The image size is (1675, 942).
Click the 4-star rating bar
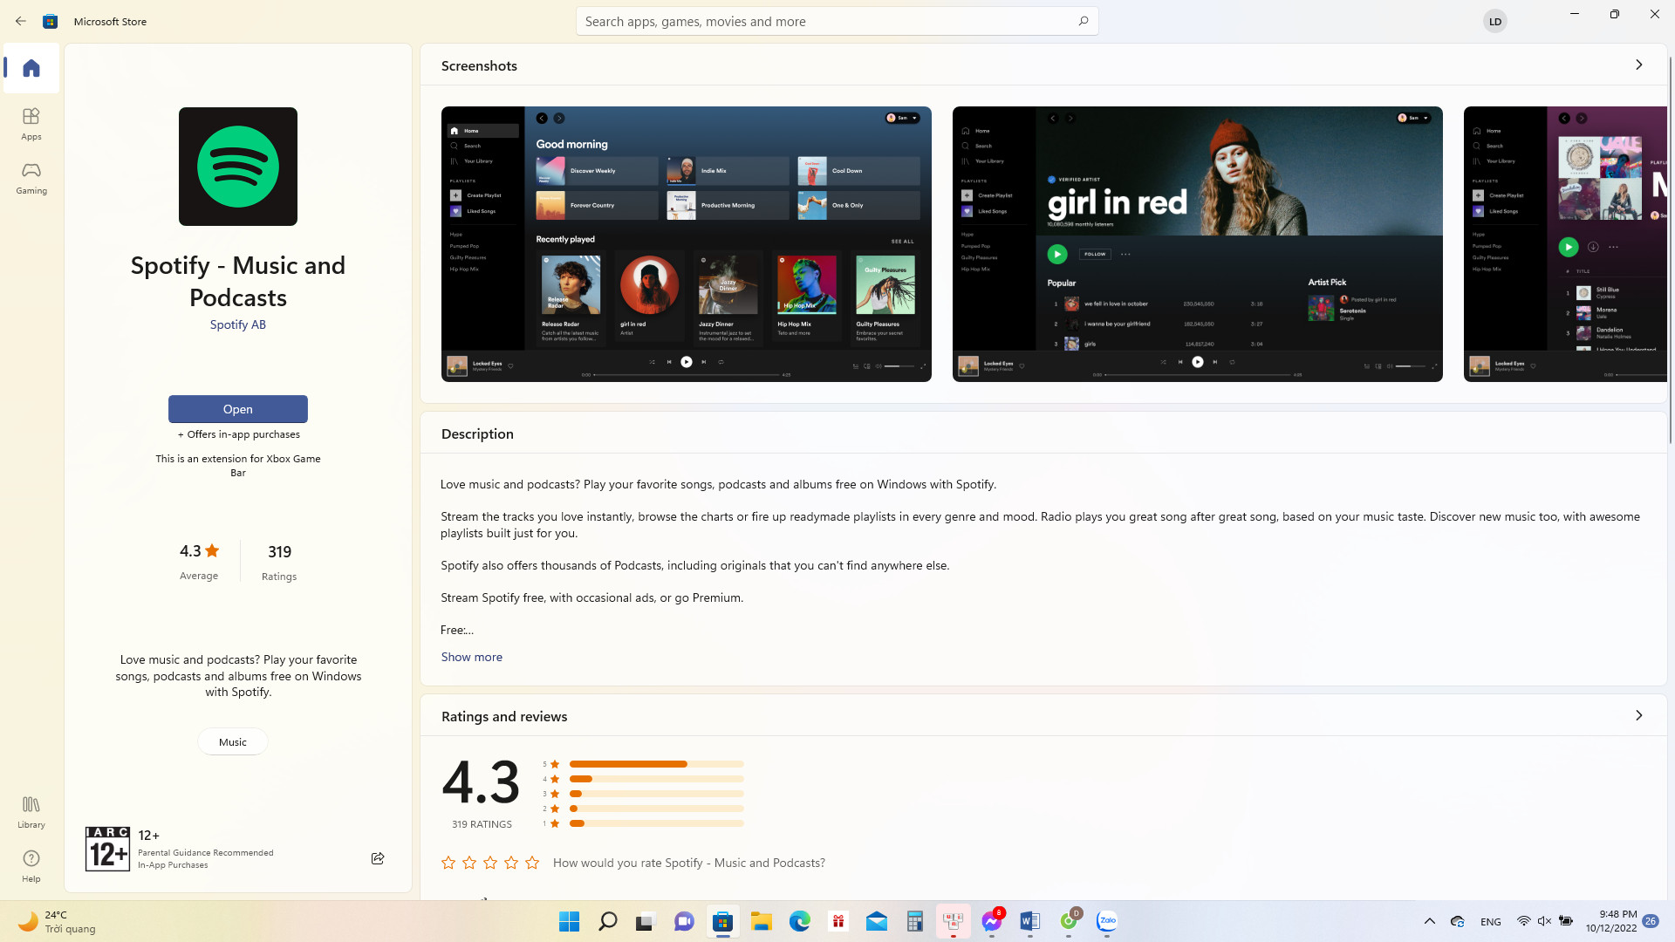tap(656, 779)
